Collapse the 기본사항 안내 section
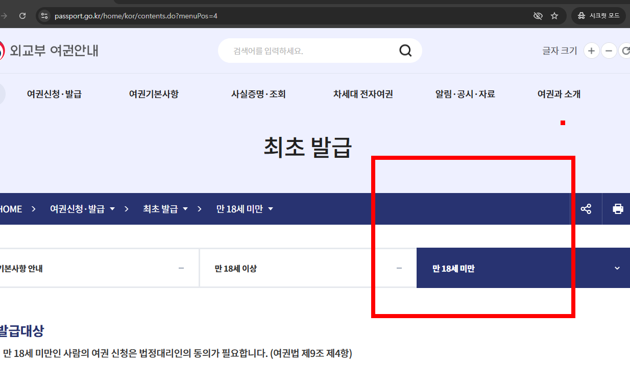Screen dimensions: 630x384 click(181, 268)
